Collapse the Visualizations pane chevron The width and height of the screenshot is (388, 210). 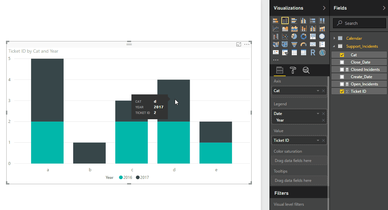tap(324, 8)
